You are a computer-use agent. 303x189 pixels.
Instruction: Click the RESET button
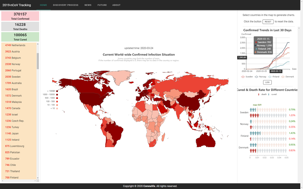(x=268, y=21)
